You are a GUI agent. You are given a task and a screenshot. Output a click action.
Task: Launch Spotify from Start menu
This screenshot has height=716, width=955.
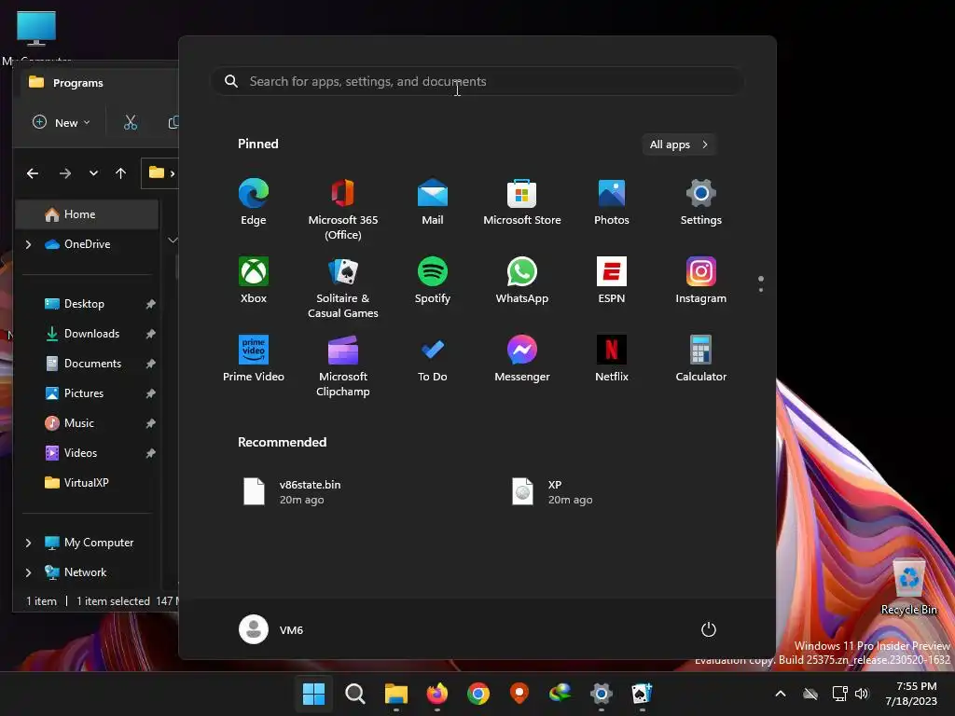(x=433, y=280)
